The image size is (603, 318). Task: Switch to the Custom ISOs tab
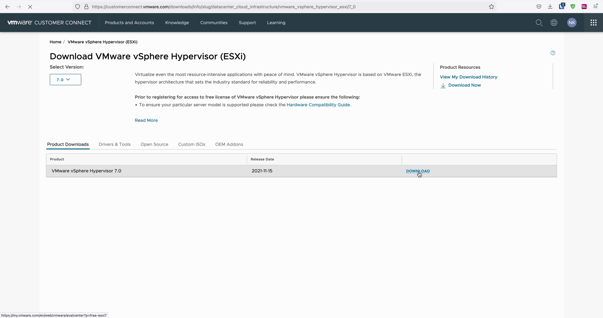(x=192, y=144)
